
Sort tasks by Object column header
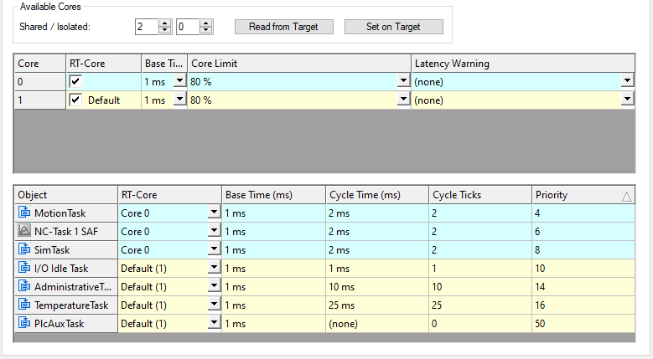pyautogui.click(x=65, y=194)
